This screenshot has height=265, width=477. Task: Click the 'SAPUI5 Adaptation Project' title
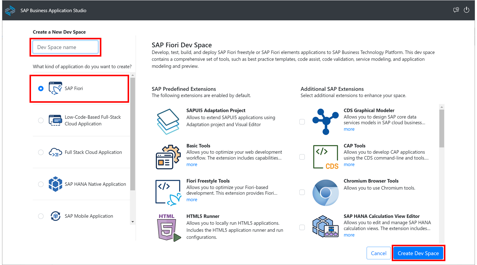(x=216, y=110)
